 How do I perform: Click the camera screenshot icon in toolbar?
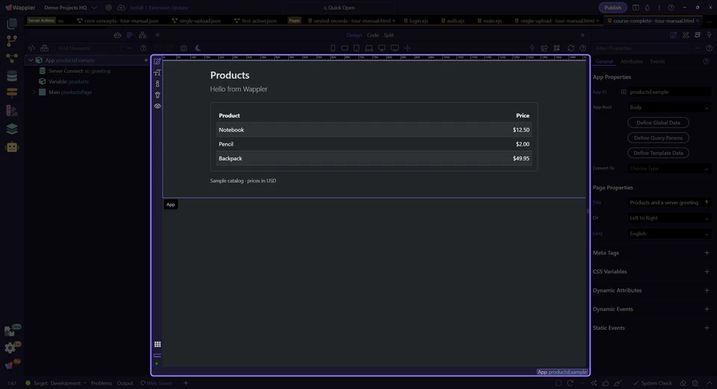tap(184, 48)
